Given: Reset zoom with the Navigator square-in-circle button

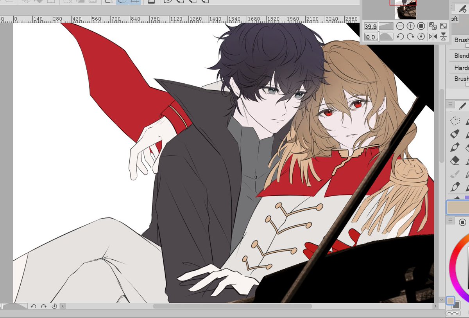Looking at the screenshot, I should coord(421,26).
